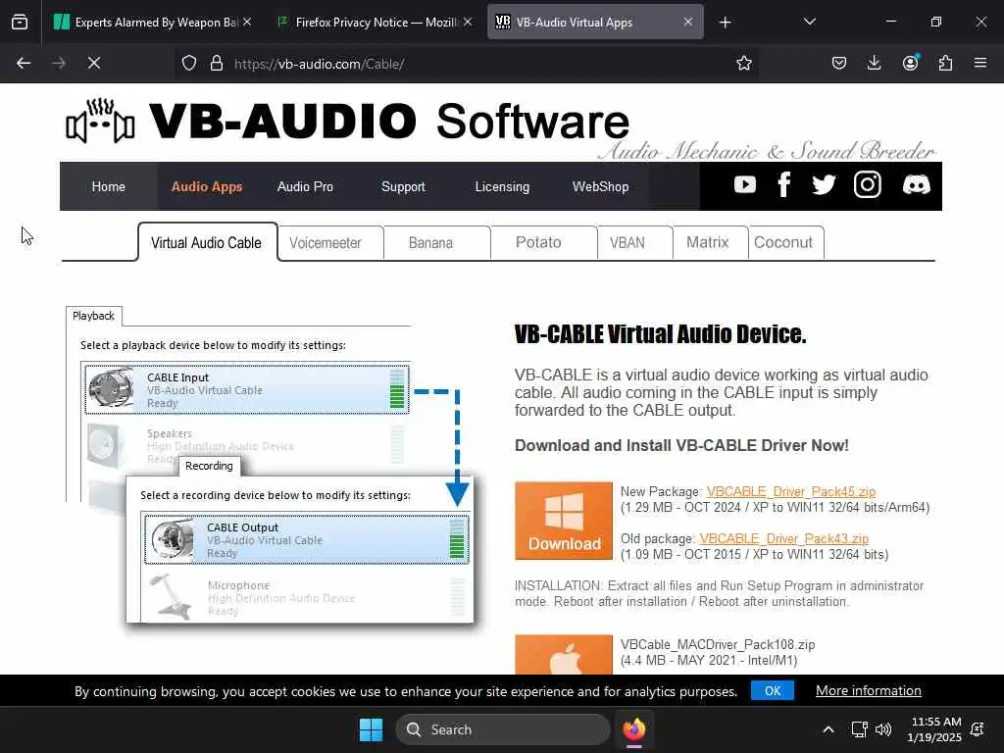1004x753 pixels.
Task: Switch to the Banana tab
Action: click(x=437, y=243)
